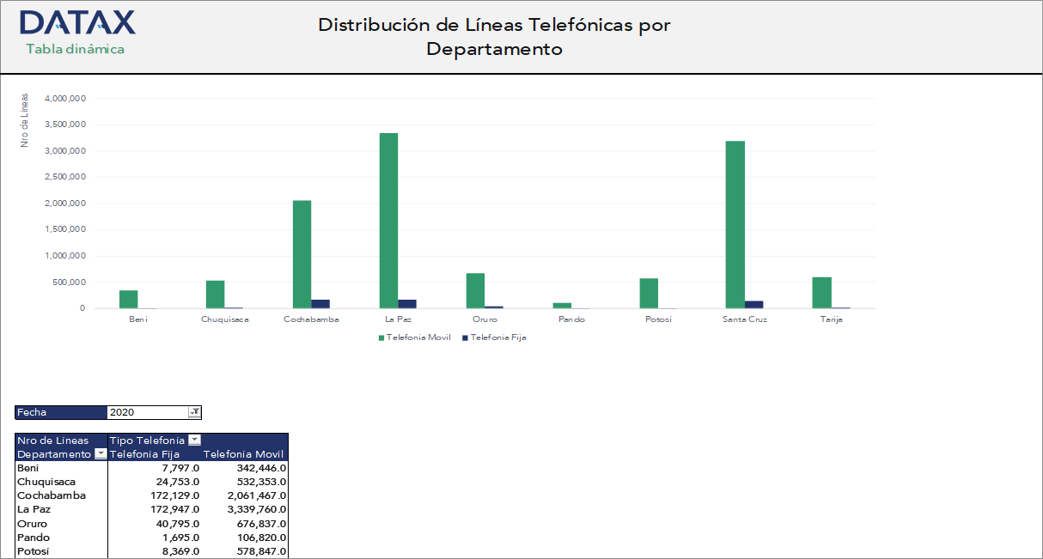Image resolution: width=1043 pixels, height=559 pixels.
Task: Click the Pando value 1,695.0 cell
Action: 180,537
